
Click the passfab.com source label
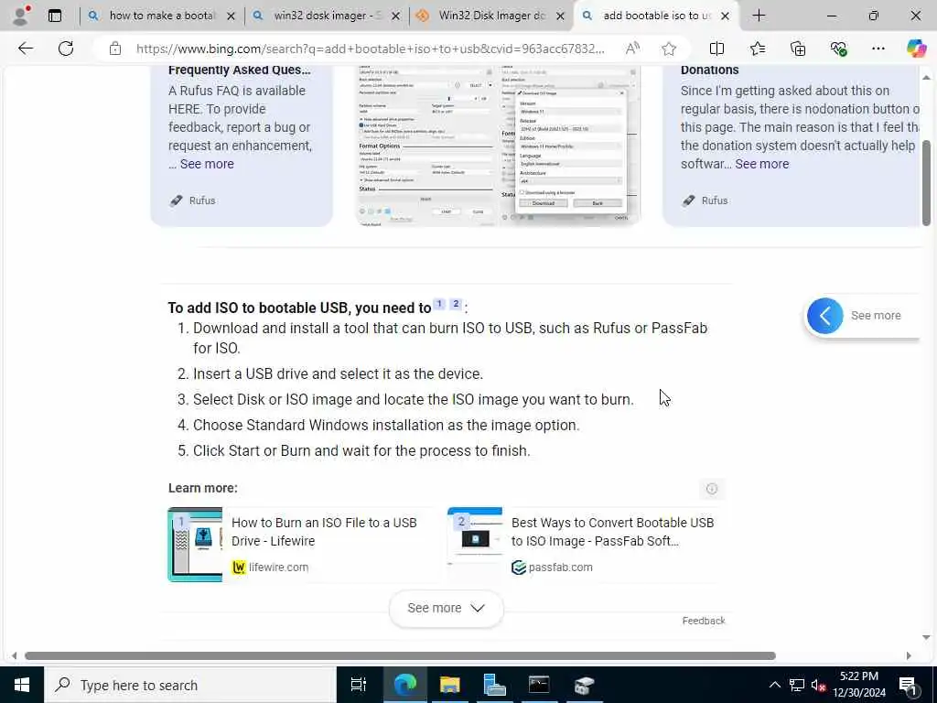pos(561,568)
